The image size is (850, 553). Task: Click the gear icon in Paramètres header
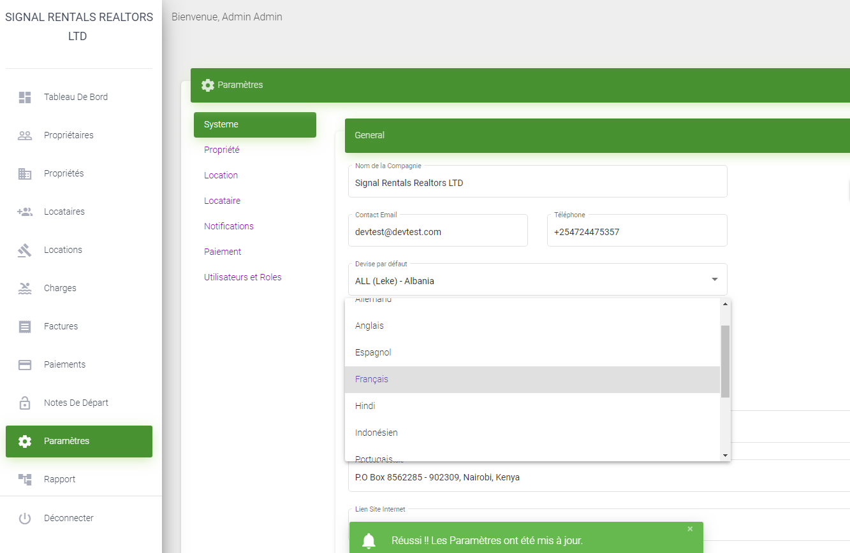208,85
